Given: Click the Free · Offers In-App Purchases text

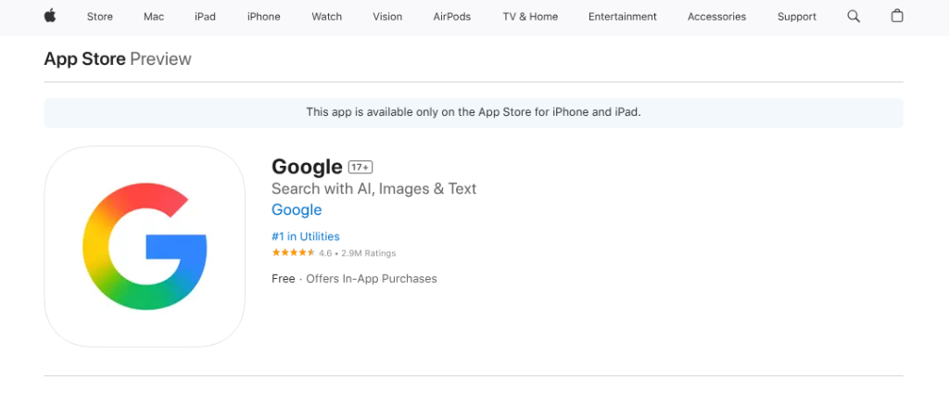Looking at the screenshot, I should [354, 279].
